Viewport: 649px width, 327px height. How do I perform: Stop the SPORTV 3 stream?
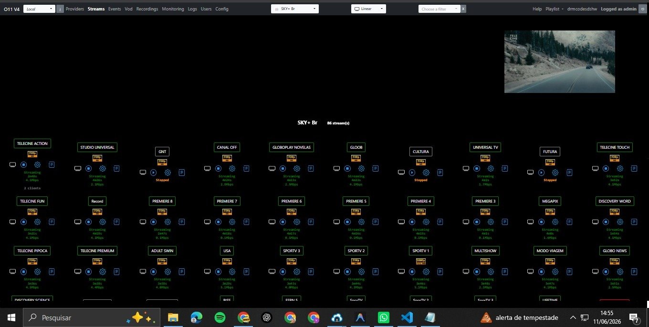(x=283, y=271)
